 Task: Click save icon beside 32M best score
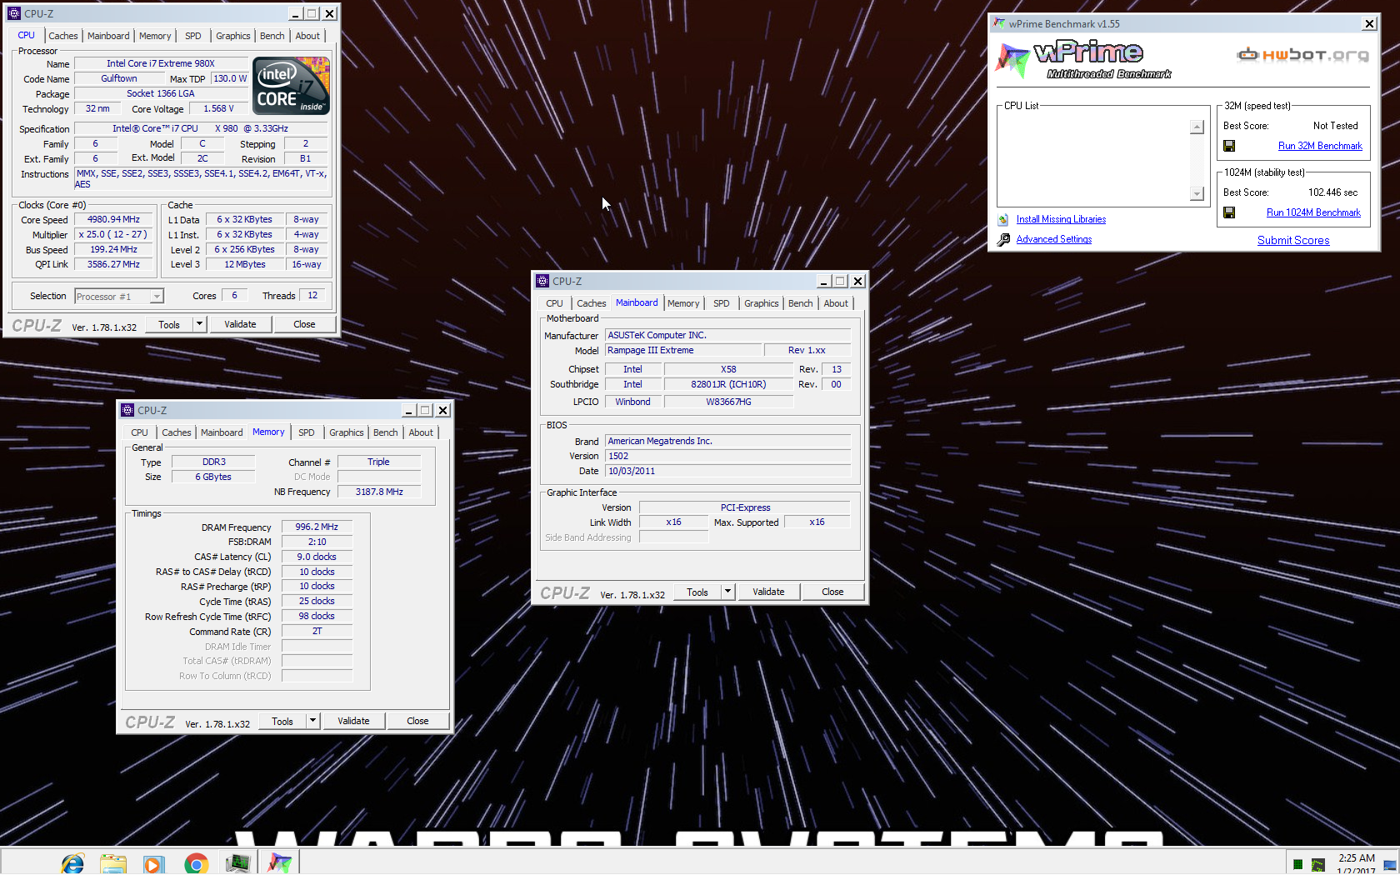pos(1229,146)
